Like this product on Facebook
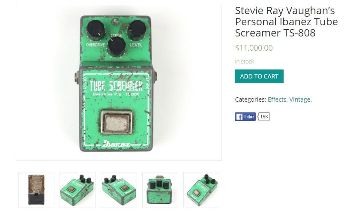 pyautogui.click(x=245, y=117)
